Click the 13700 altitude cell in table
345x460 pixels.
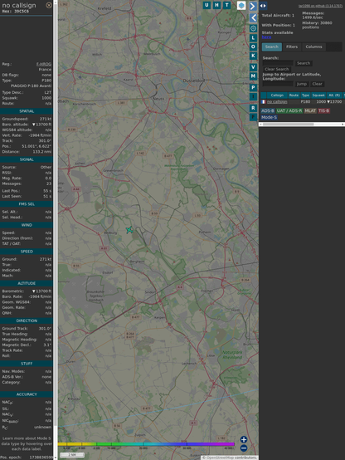[x=334, y=102]
